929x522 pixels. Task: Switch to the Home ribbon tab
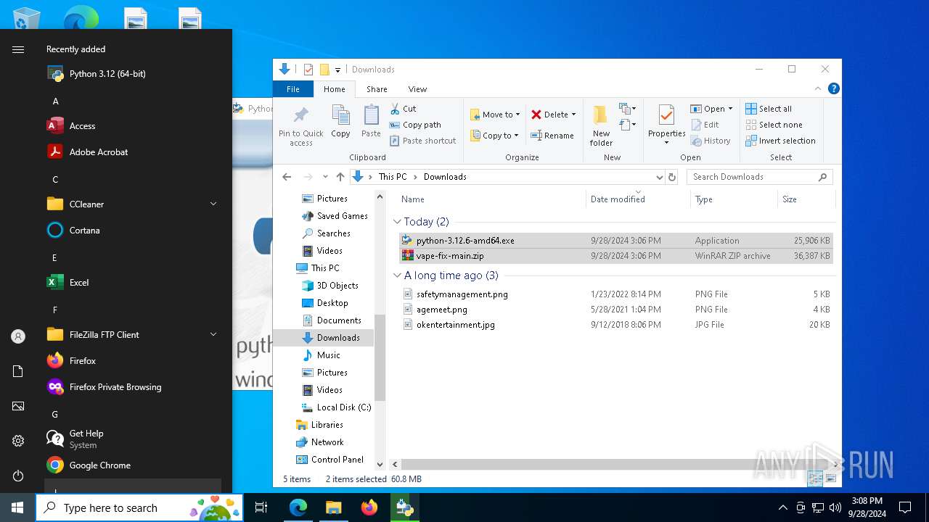(x=335, y=89)
